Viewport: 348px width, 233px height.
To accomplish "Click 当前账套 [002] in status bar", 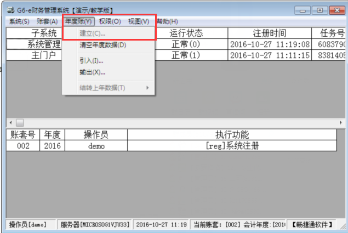I will [238, 224].
